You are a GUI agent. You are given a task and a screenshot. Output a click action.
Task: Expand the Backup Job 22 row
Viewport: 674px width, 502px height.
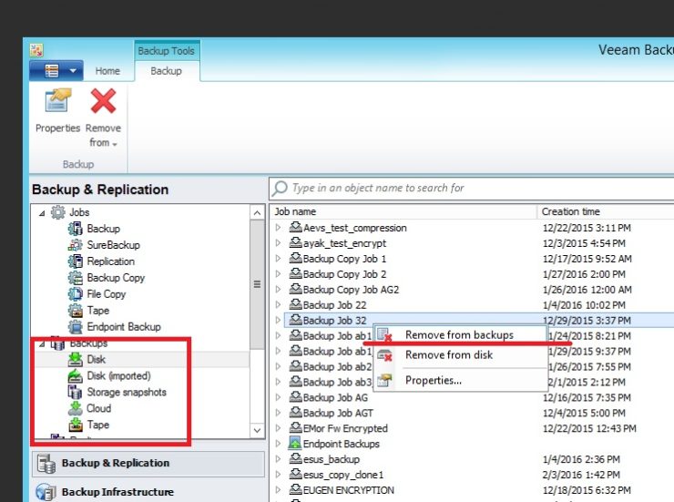click(x=278, y=304)
